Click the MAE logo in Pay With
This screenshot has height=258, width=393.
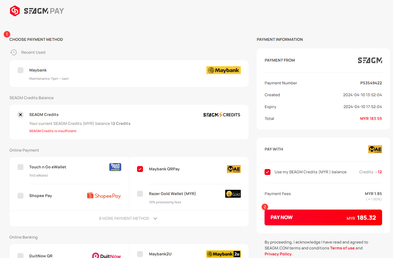point(375,149)
